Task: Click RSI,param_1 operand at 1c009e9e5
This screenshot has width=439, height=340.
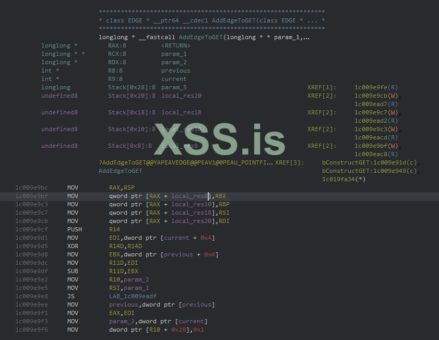Action: pyautogui.click(x=129, y=288)
